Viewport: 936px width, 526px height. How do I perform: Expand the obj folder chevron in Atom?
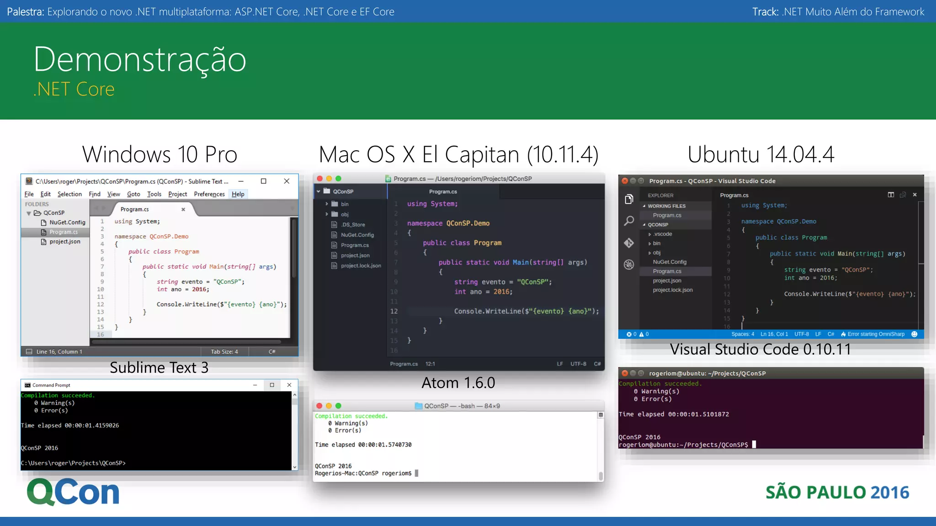pos(326,214)
